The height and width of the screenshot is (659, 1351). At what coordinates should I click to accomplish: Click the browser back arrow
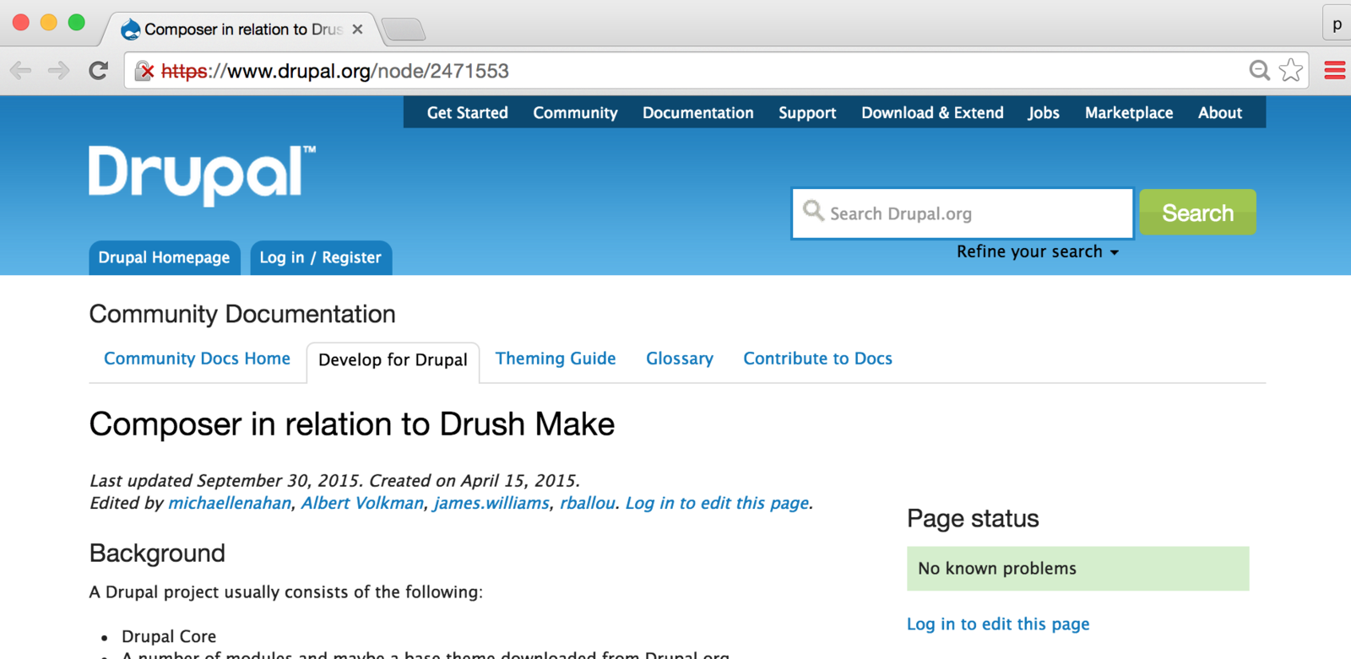(x=21, y=71)
